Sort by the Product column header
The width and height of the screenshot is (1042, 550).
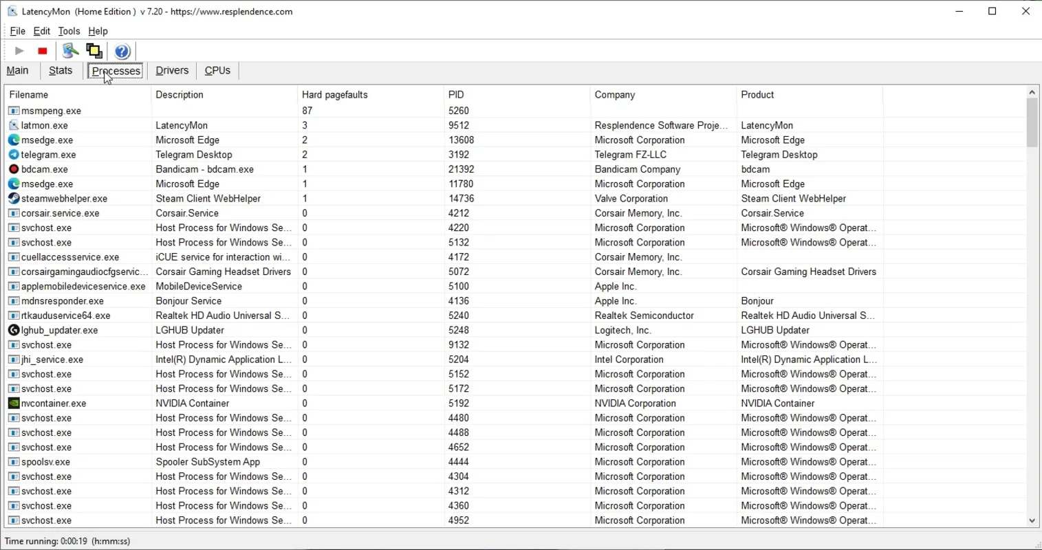click(810, 95)
